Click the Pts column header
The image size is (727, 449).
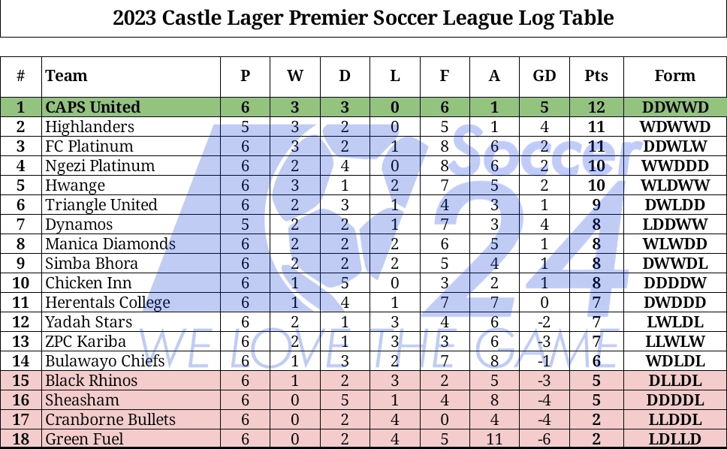pyautogui.click(x=596, y=76)
